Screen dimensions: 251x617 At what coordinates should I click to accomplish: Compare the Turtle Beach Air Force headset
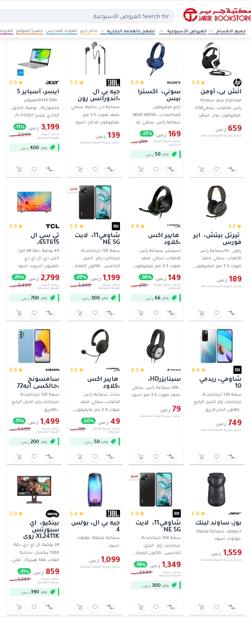pyautogui.click(x=232, y=313)
